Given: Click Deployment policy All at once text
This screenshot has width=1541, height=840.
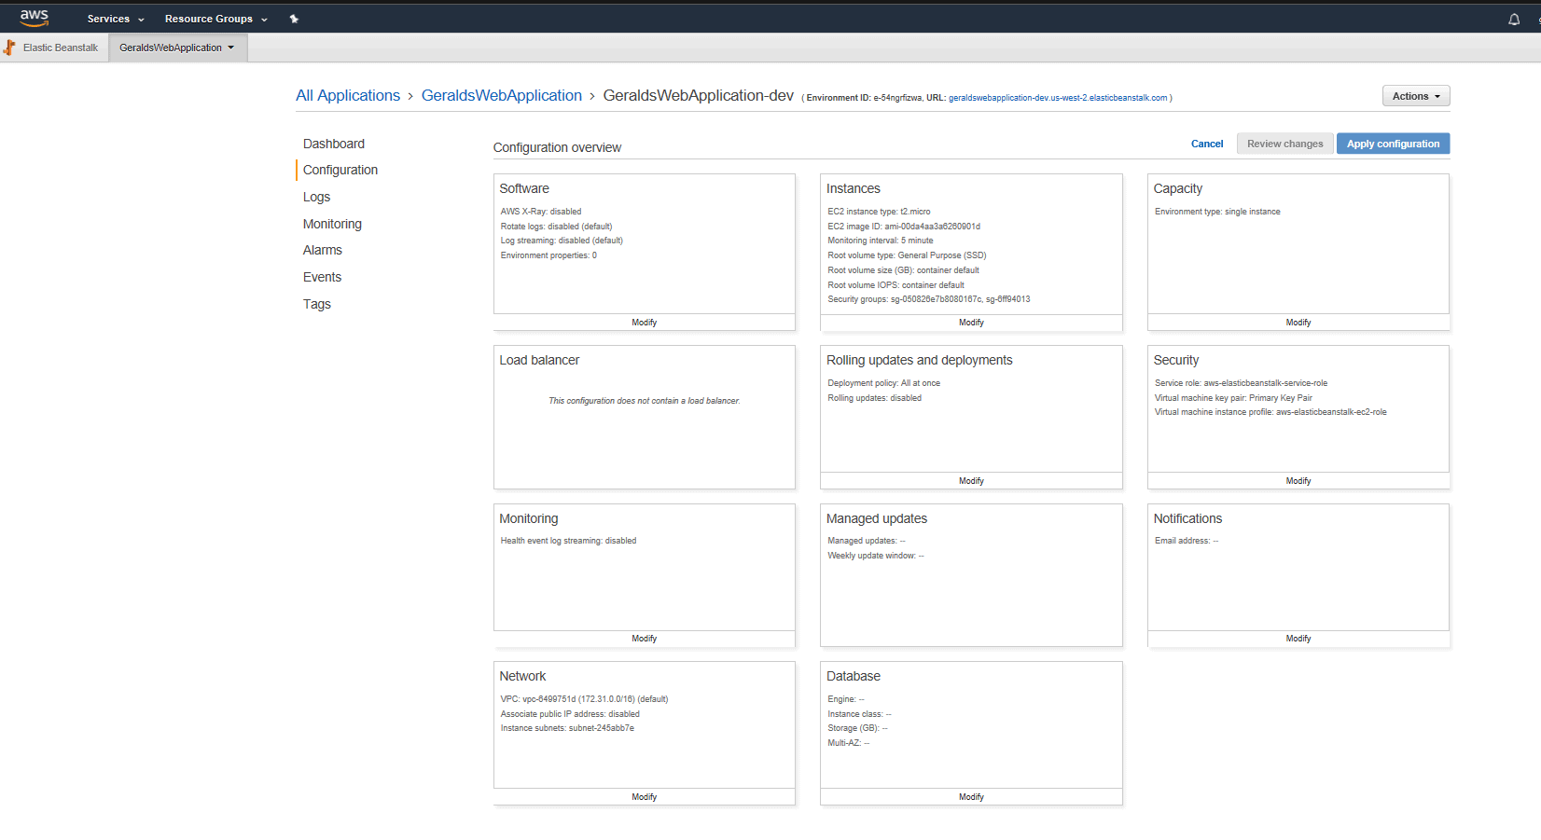Looking at the screenshot, I should pos(883,383).
